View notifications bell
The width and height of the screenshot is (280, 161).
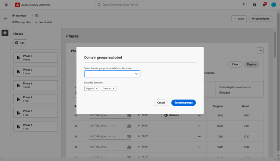click(x=264, y=5)
